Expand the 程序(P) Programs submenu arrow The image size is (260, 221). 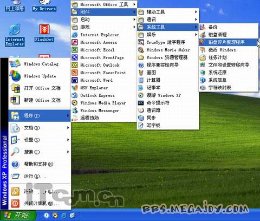click(68, 115)
